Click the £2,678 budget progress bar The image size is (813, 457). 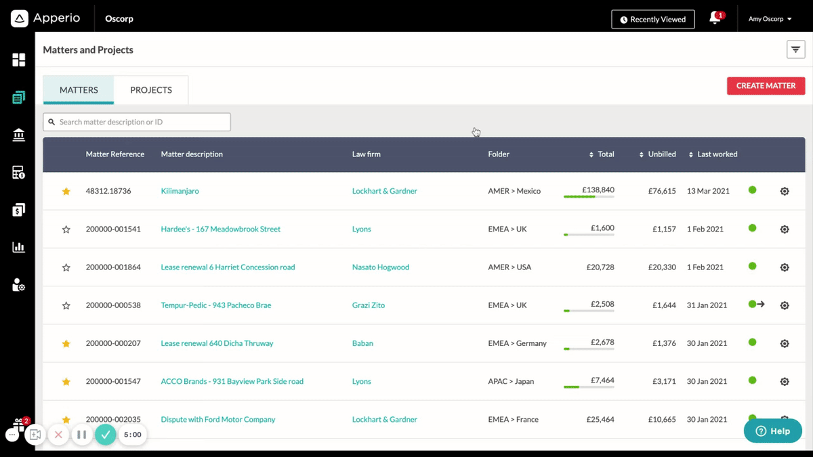click(x=589, y=349)
